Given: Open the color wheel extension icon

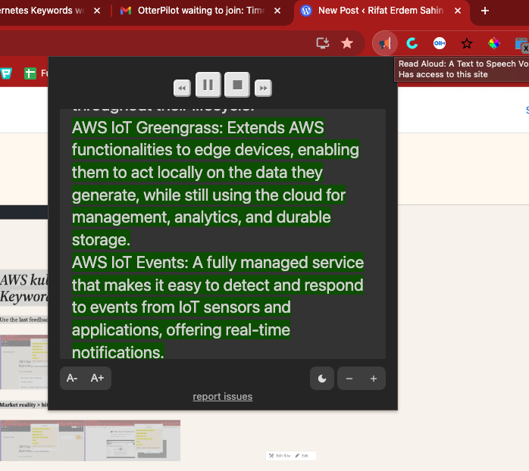Looking at the screenshot, I should coord(494,43).
